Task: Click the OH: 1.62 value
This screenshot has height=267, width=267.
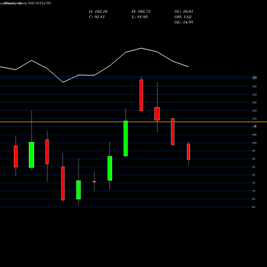Action: 183,17
